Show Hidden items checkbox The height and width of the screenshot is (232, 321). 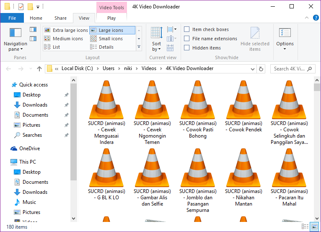click(x=187, y=48)
